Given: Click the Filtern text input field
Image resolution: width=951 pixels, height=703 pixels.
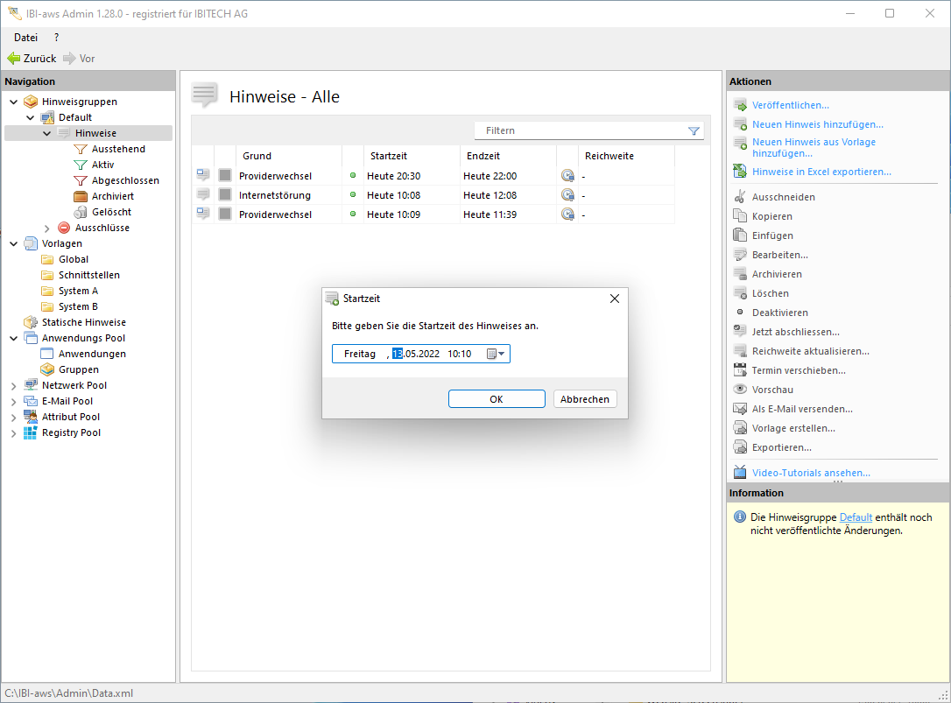Looking at the screenshot, I should click(578, 131).
